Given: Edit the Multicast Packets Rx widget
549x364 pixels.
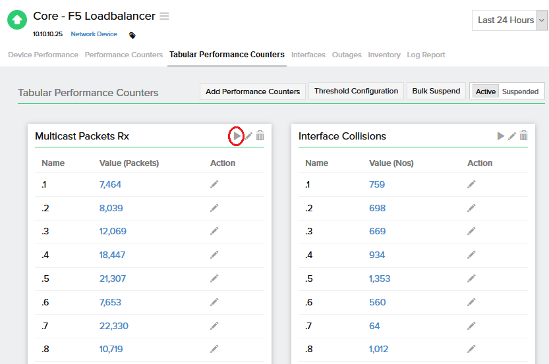Looking at the screenshot, I should pyautogui.click(x=248, y=136).
